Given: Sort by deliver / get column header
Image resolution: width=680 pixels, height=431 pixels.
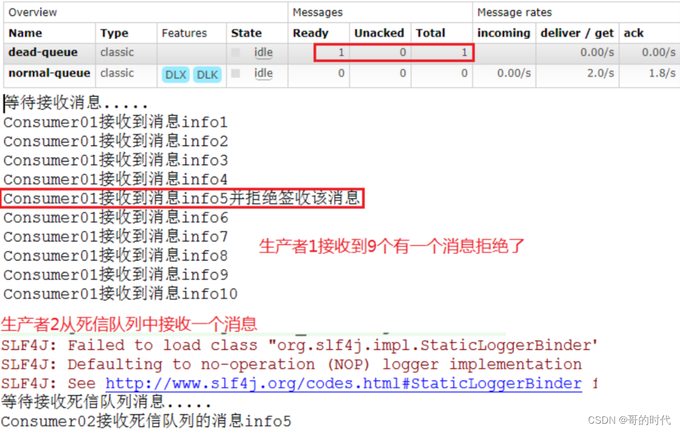Looking at the screenshot, I should [x=577, y=33].
